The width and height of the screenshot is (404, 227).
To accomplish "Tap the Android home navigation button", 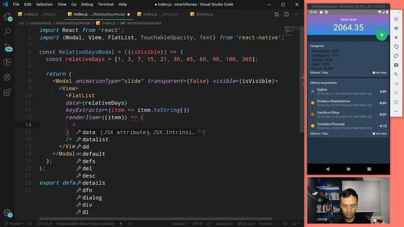I will click(348, 169).
